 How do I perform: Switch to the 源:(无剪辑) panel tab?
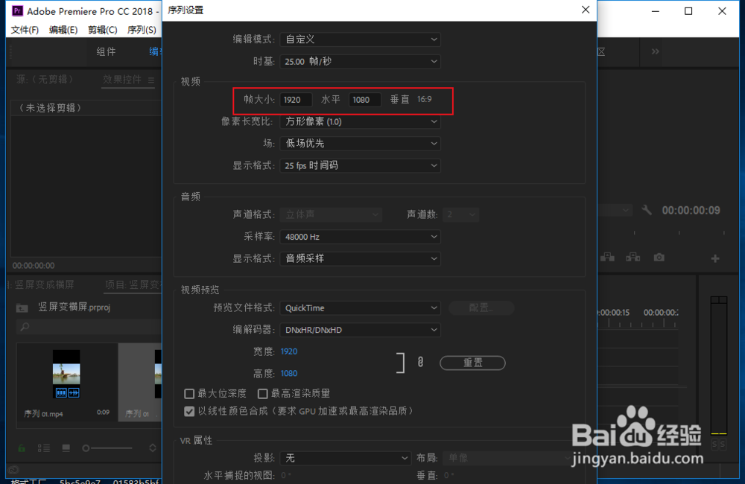45,80
